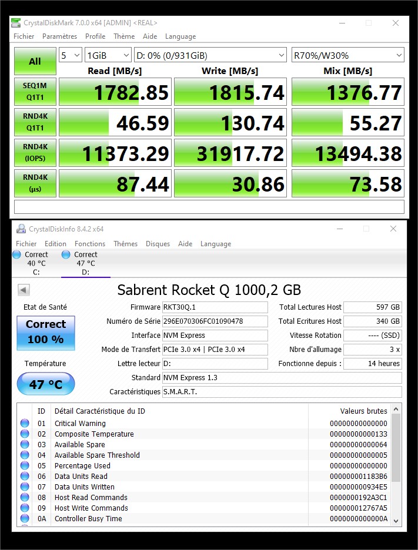Image resolution: width=418 pixels, height=550 pixels.
Task: Open the R70%/W30% mix ratio dropdown
Action: click(x=348, y=55)
